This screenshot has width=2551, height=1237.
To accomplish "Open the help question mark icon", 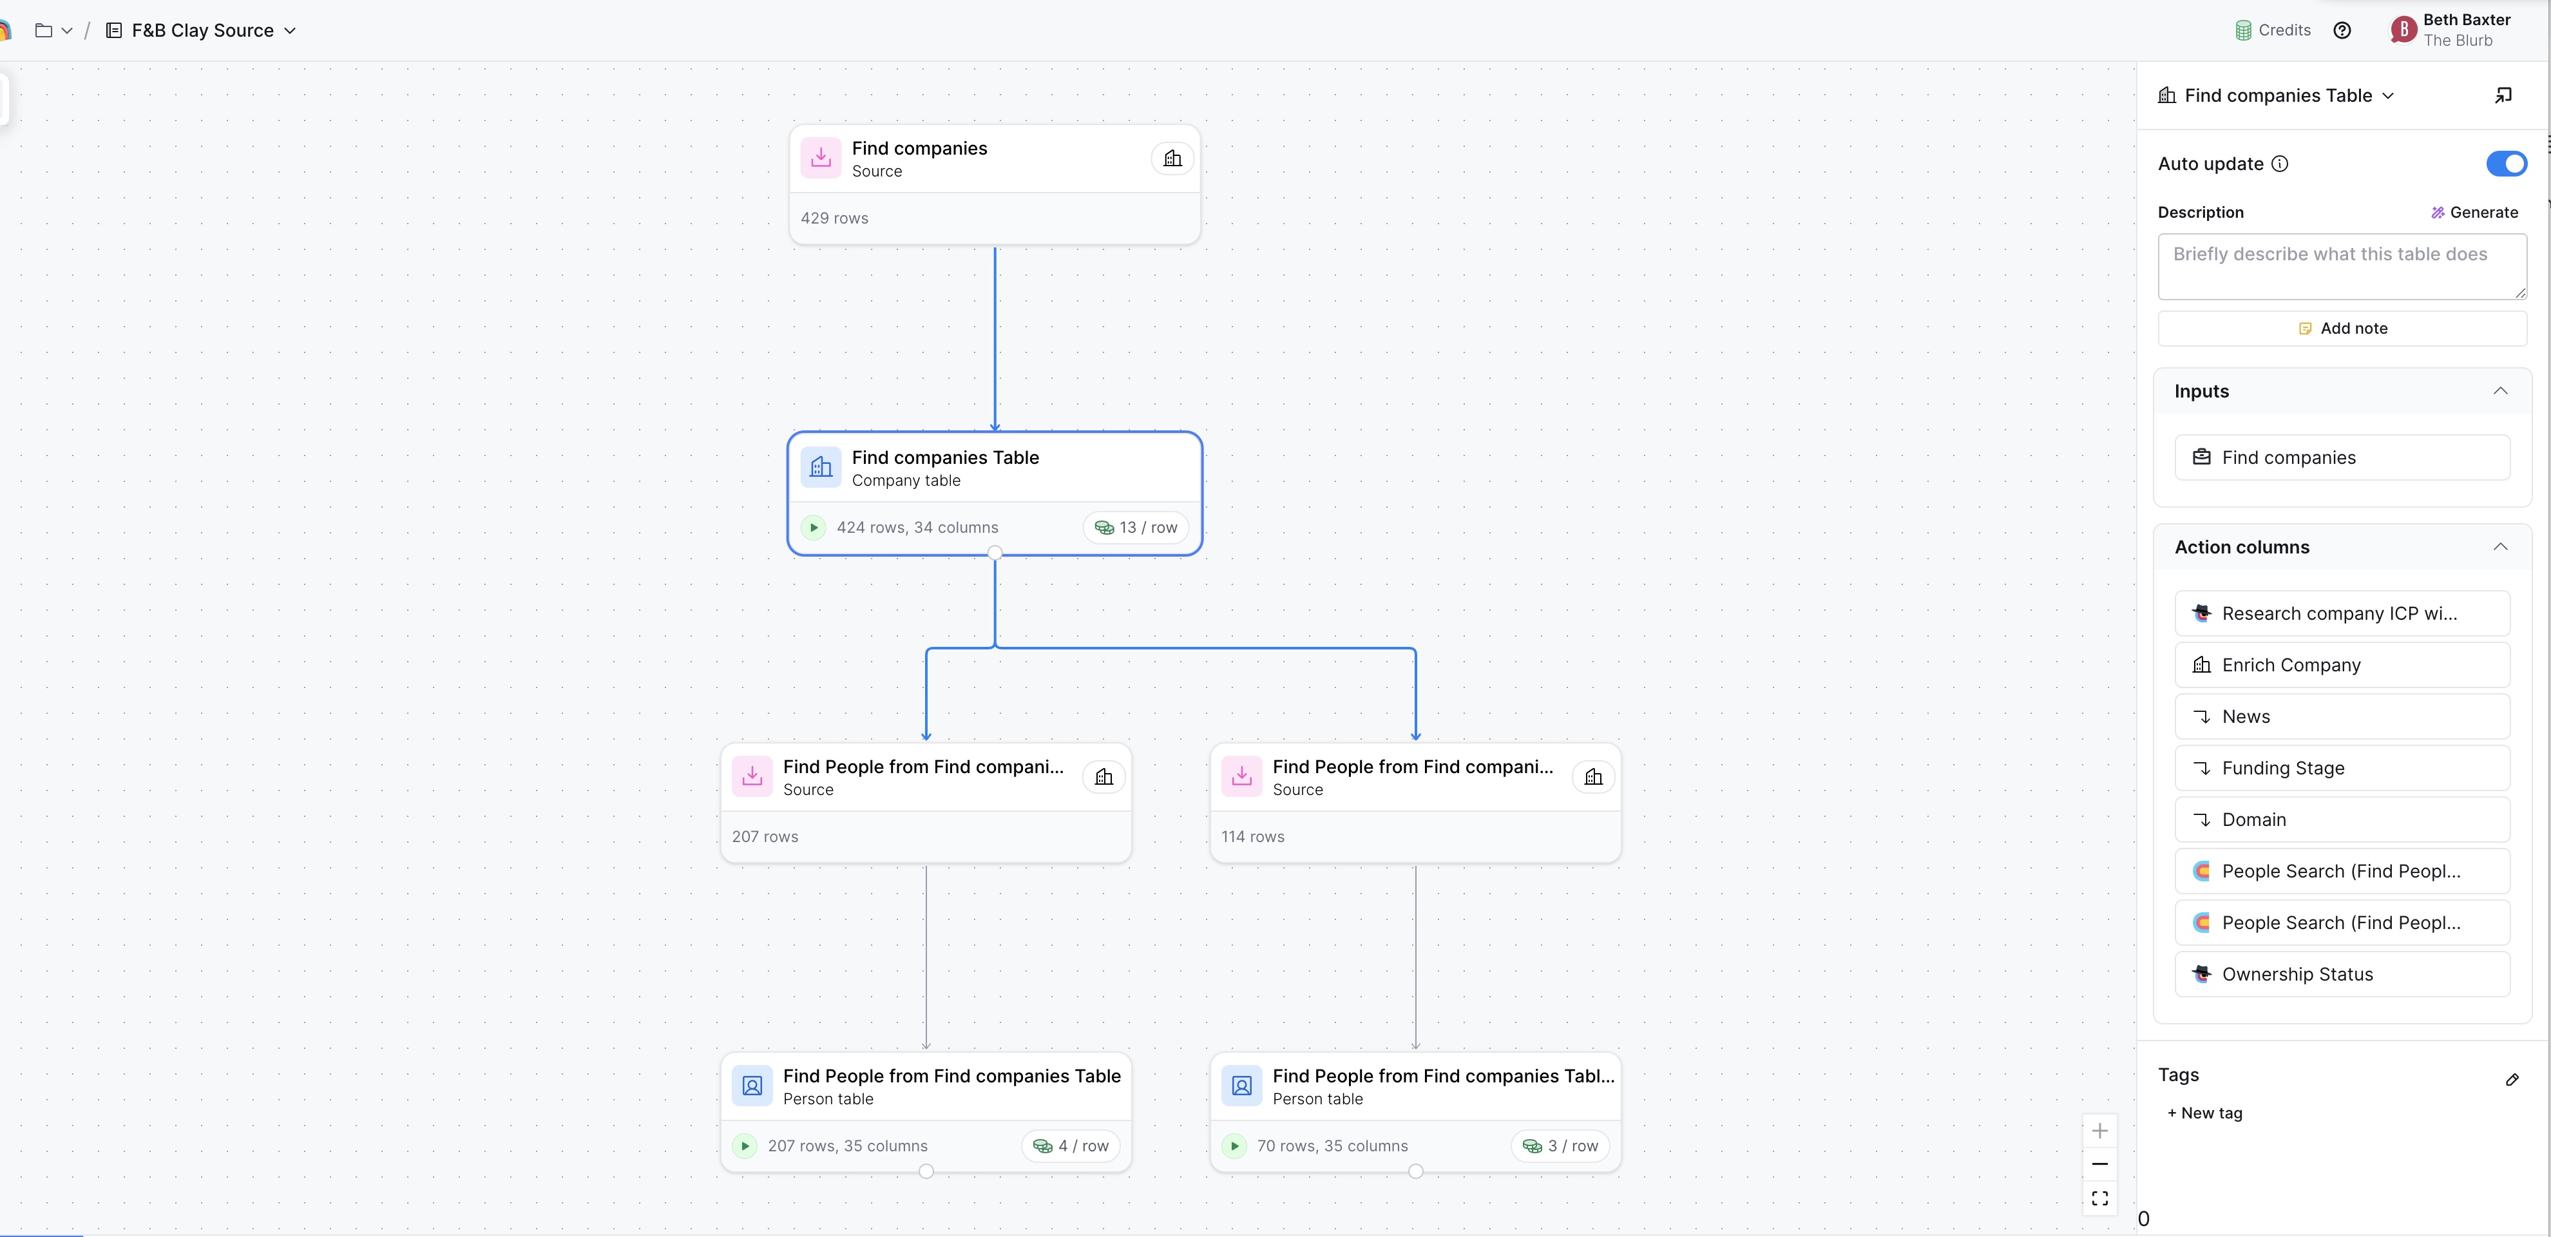I will [x=2342, y=31].
